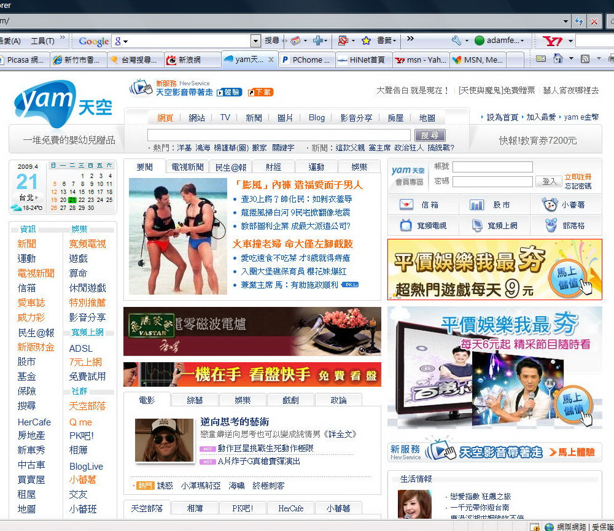This screenshot has width=614, height=531.
Task: Select the 綜藝 tab in video section
Action: click(195, 400)
